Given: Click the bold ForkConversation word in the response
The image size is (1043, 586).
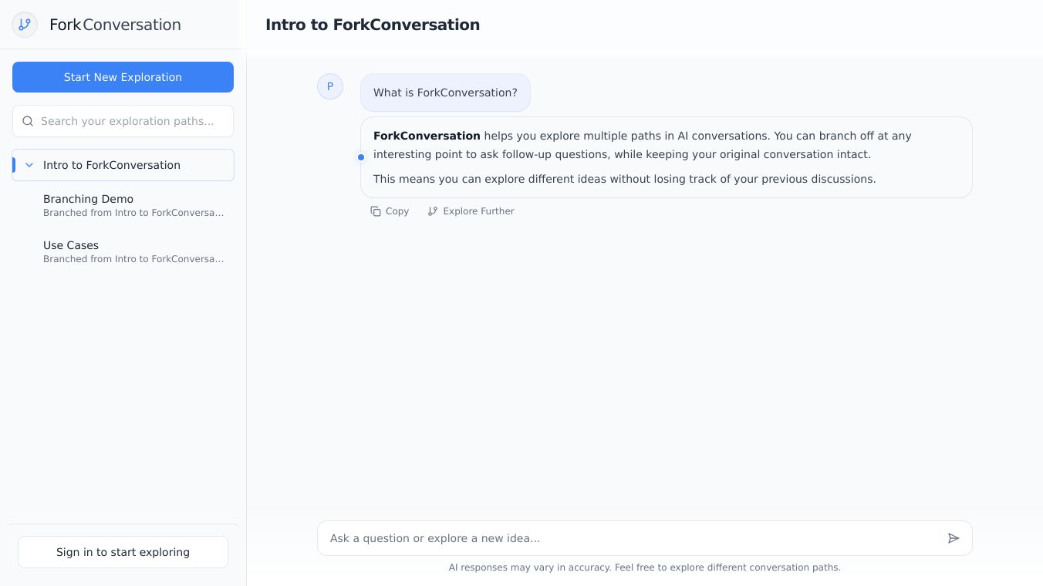Looking at the screenshot, I should (427, 136).
